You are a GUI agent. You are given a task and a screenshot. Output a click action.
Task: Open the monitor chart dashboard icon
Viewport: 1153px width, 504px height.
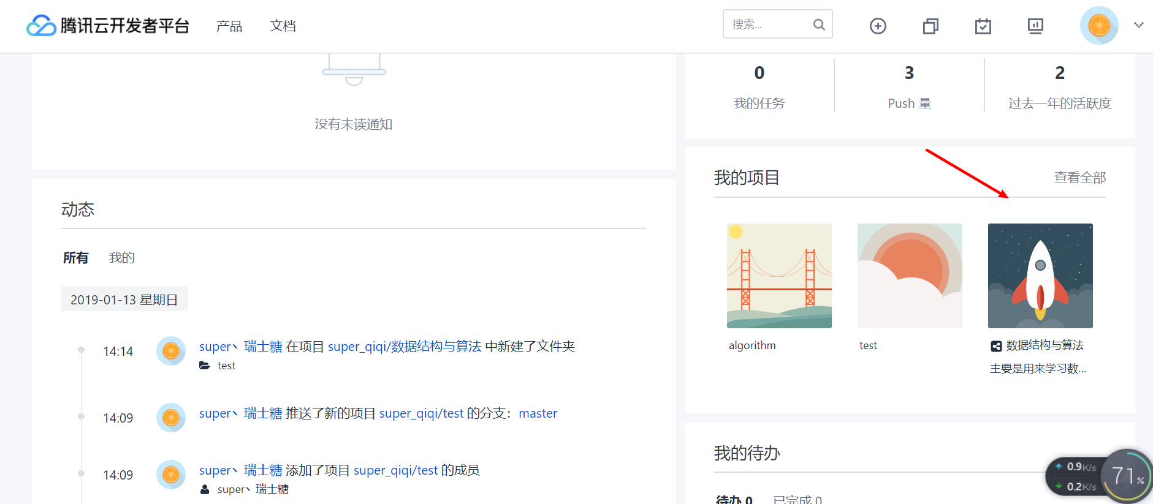[x=1035, y=26]
